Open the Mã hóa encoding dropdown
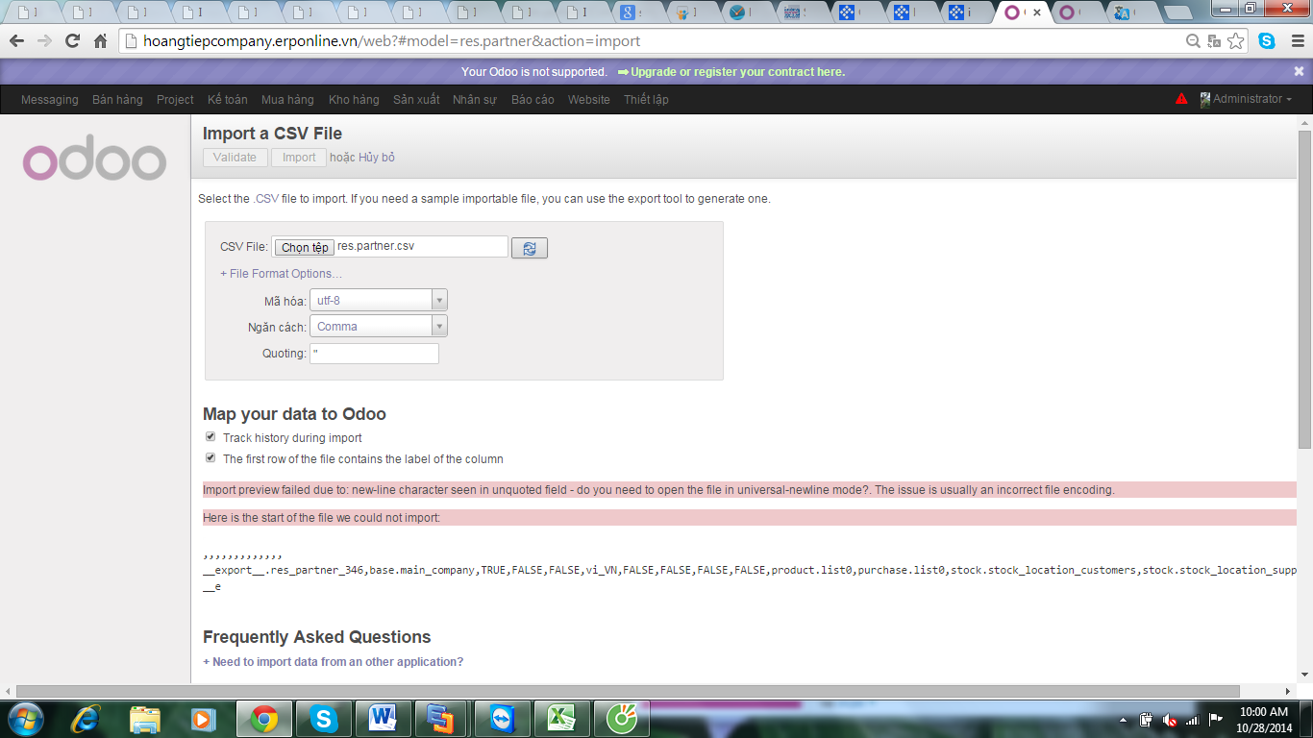Image resolution: width=1313 pixels, height=738 pixels. pos(379,300)
